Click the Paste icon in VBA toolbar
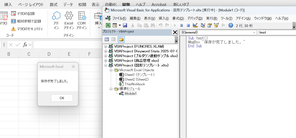Viewport: 296px width, 138px height. 146,25
